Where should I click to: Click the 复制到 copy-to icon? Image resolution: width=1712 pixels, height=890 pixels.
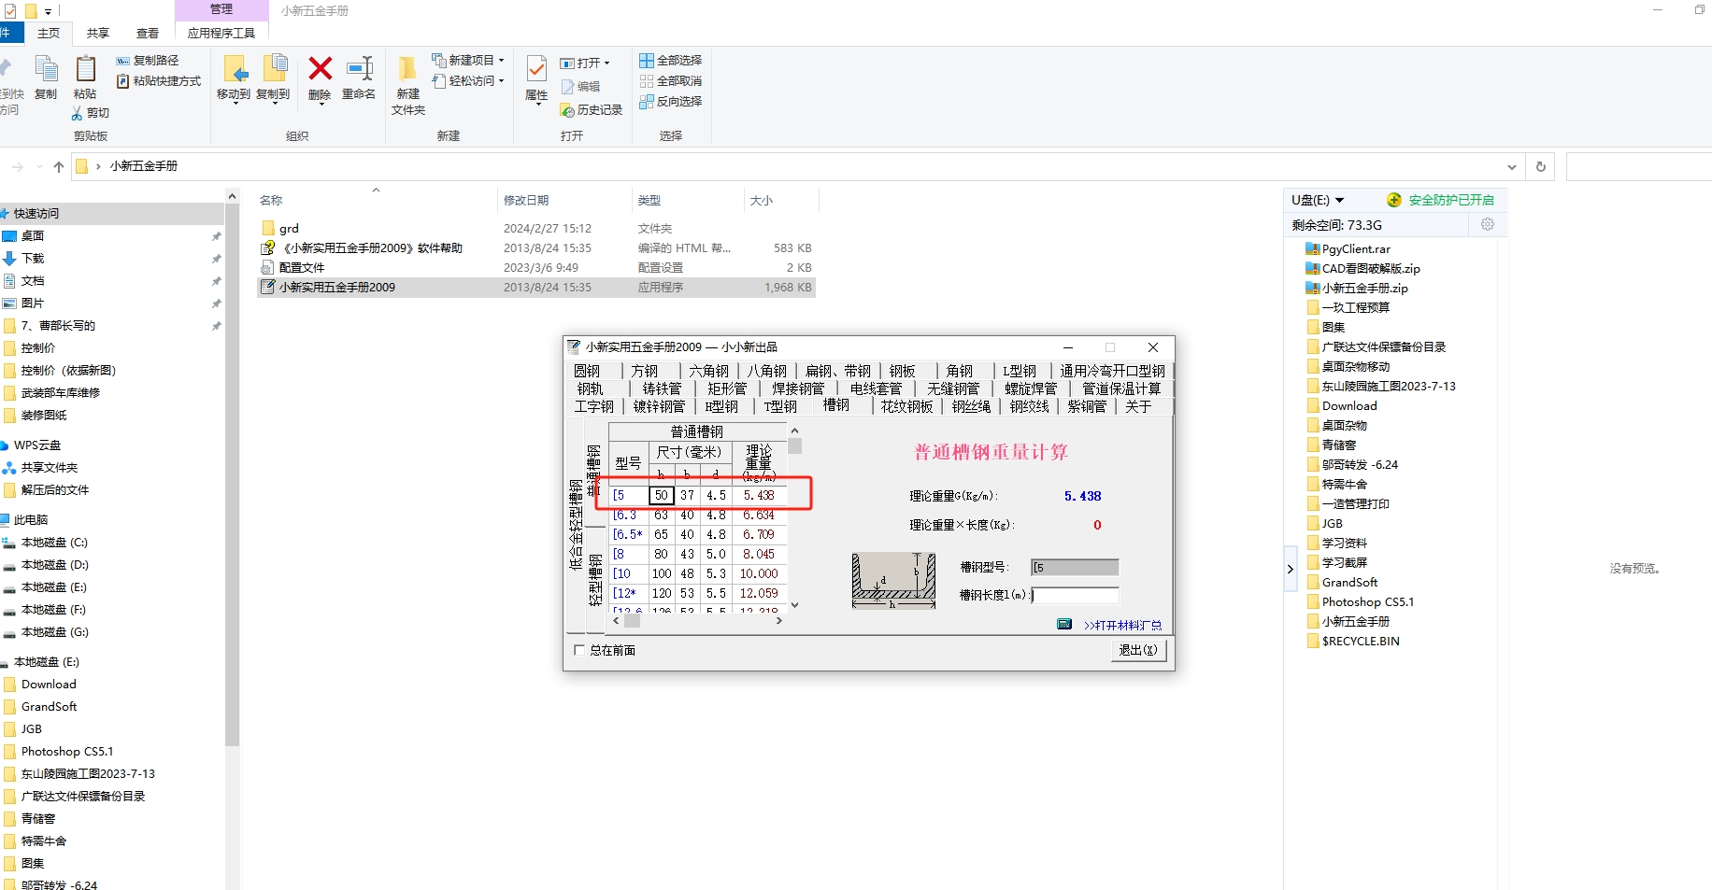(274, 68)
